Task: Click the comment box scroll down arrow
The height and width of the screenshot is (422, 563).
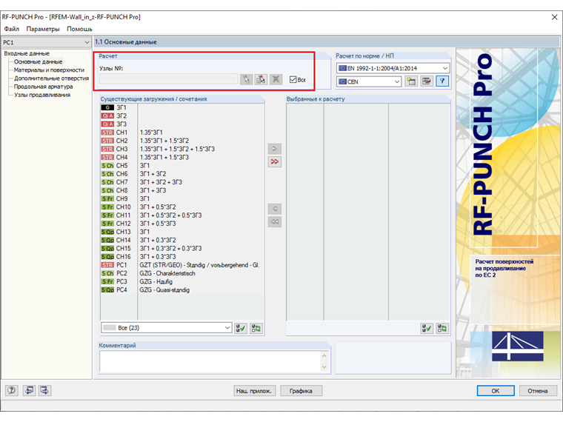Action: pos(324,367)
